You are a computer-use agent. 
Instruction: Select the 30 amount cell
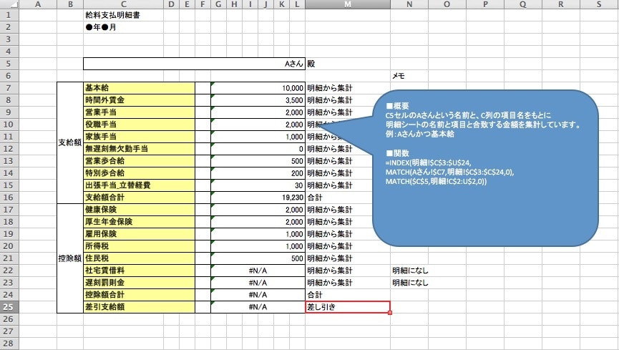(x=258, y=185)
